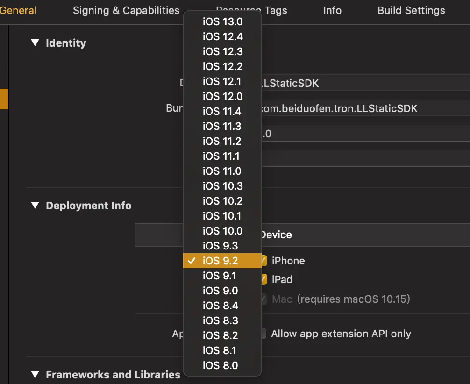Collapse Frameworks and Libraries disclosure triangle
Viewport: 470px width, 384px height.
(35, 375)
